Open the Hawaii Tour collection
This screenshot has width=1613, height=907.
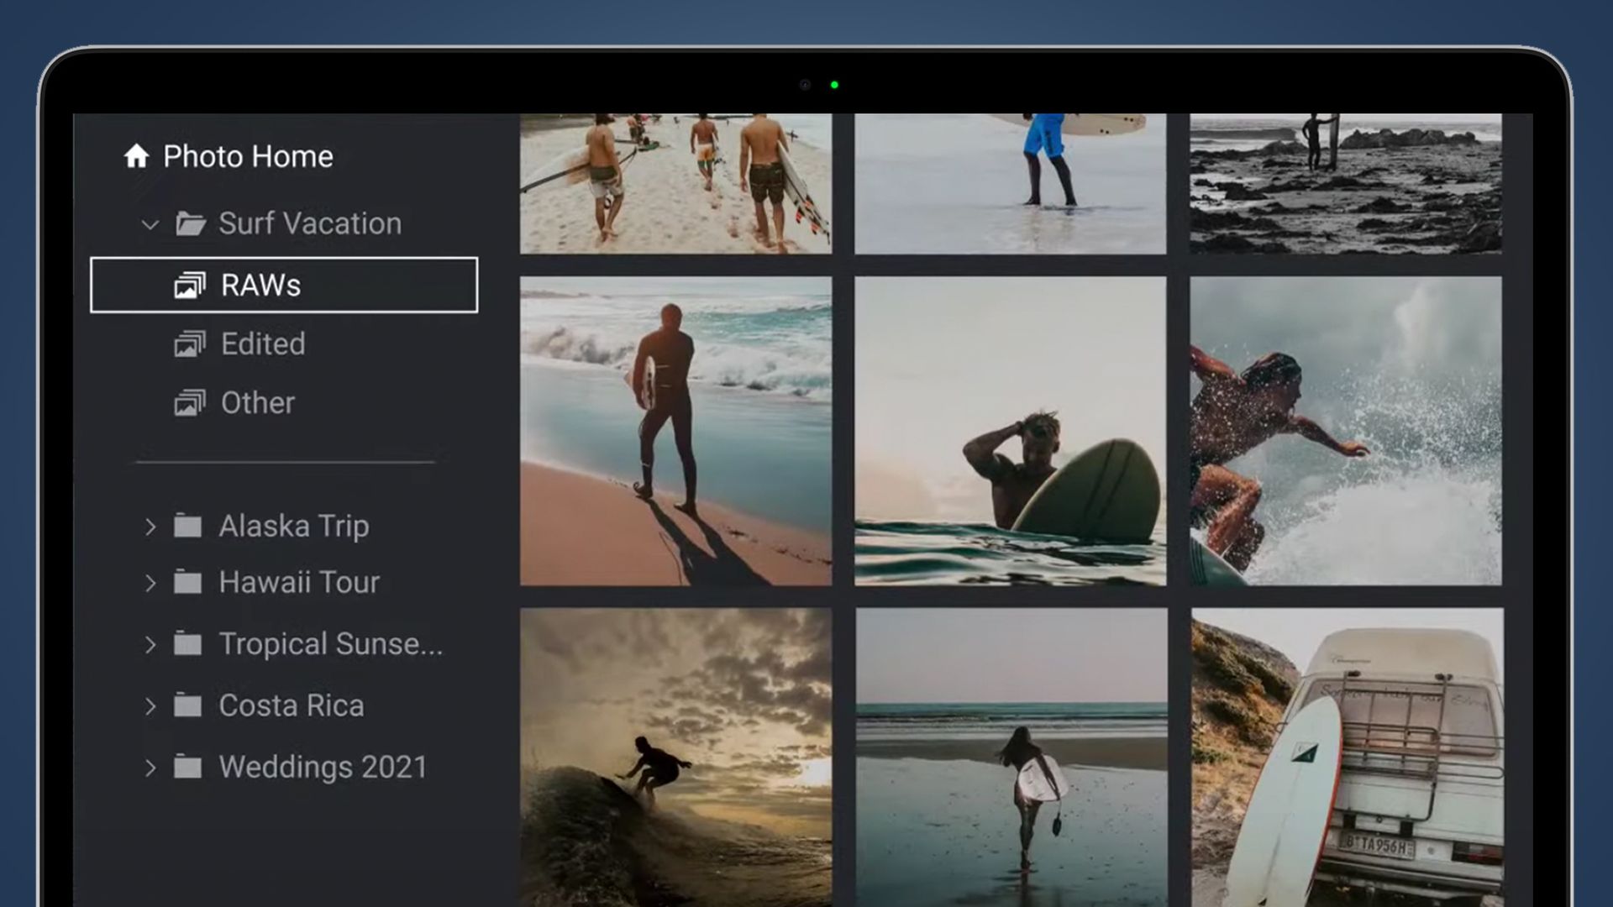(298, 582)
